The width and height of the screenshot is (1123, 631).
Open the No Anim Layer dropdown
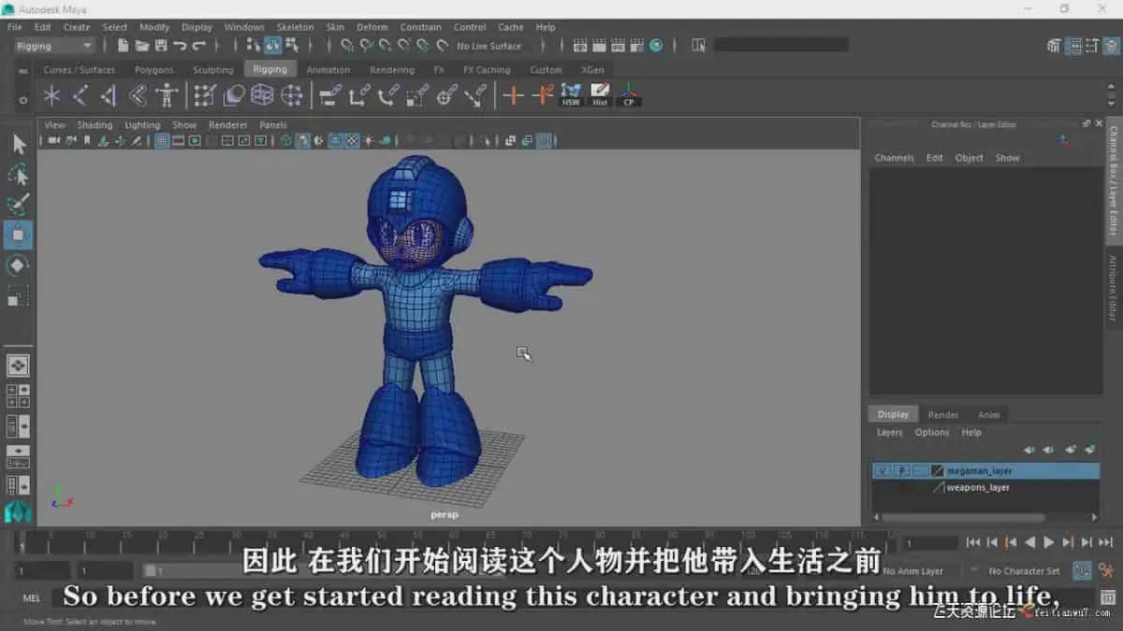pyautogui.click(x=913, y=571)
